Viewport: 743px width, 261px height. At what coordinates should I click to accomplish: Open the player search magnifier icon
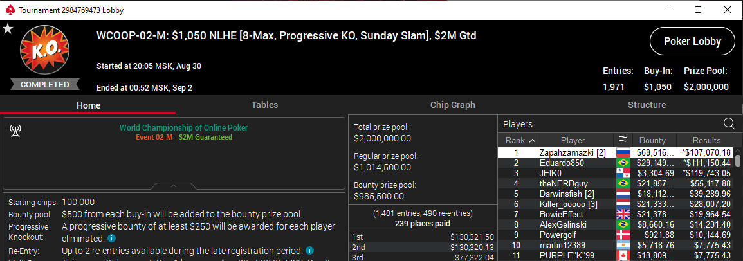click(x=729, y=124)
